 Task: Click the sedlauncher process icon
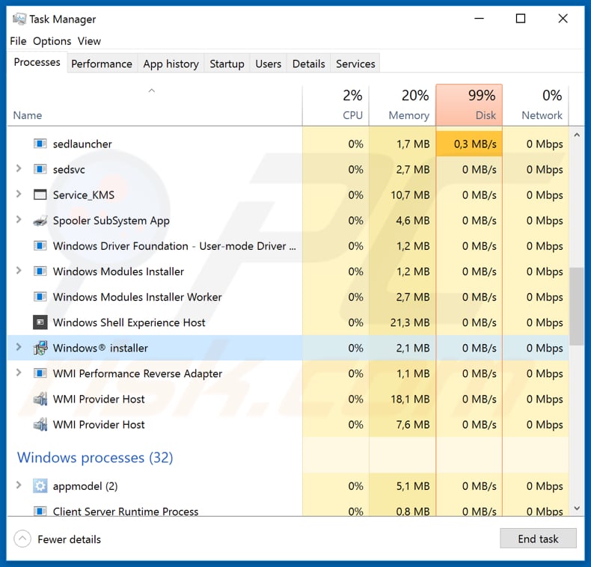(x=40, y=144)
